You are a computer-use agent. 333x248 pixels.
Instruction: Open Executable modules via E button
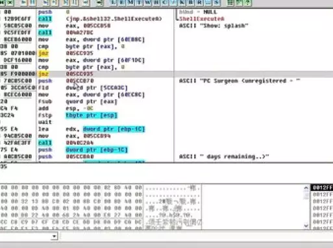click(x=121, y=3)
